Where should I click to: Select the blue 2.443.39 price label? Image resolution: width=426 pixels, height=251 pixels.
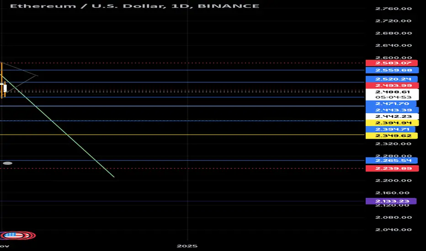tap(392, 110)
